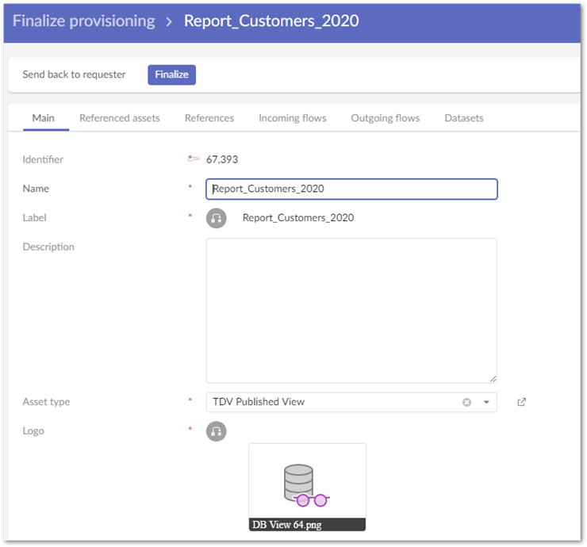This screenshot has height=547, width=587.
Task: Click the Finalize provisioning breadcrumb
Action: pyautogui.click(x=83, y=21)
